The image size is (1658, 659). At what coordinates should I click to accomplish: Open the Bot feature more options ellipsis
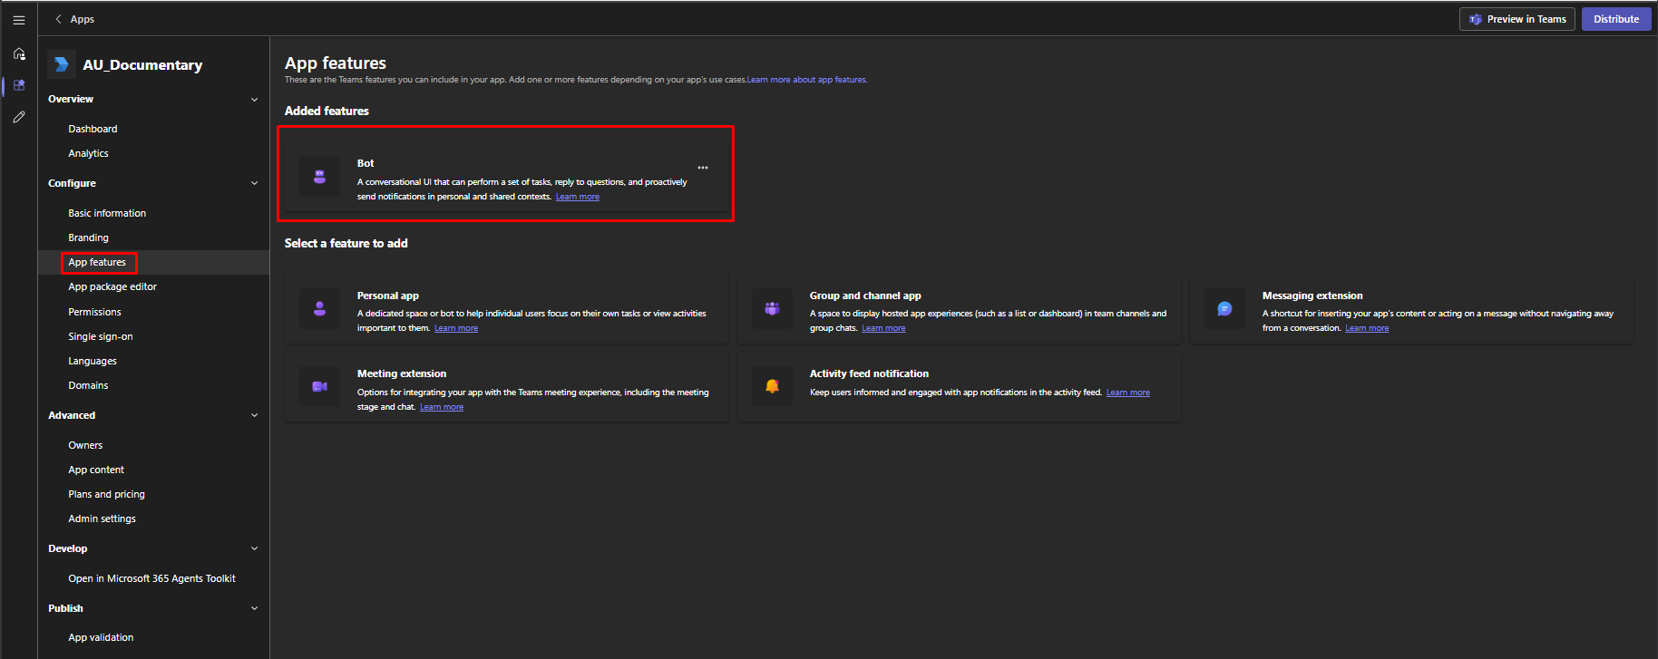(x=703, y=168)
